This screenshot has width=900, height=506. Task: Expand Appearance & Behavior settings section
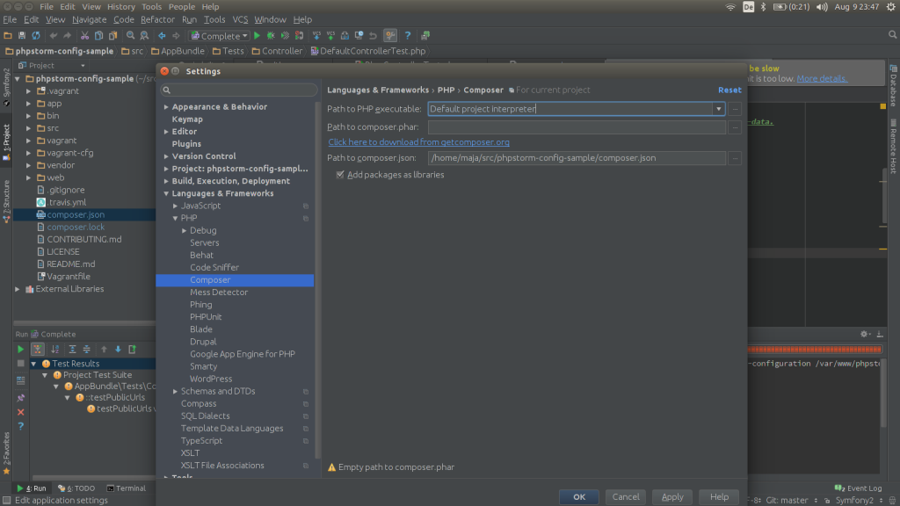(166, 106)
